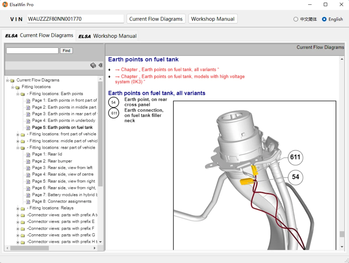Click document icon for Page 2: Rear bumper
The height and width of the screenshot is (263, 349).
28,161
